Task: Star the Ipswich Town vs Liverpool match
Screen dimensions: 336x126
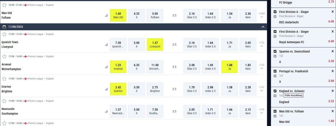Action: coord(4,34)
